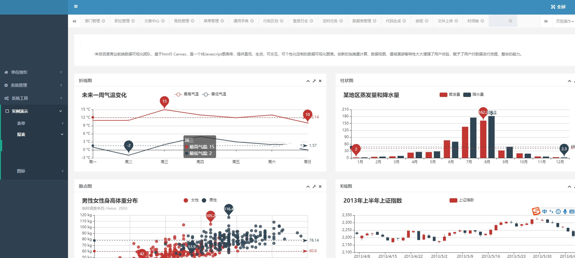Image resolution: width=575 pixels, height=258 pixels.
Task: Click the male max pin labeled 116.4
Action: (229, 209)
